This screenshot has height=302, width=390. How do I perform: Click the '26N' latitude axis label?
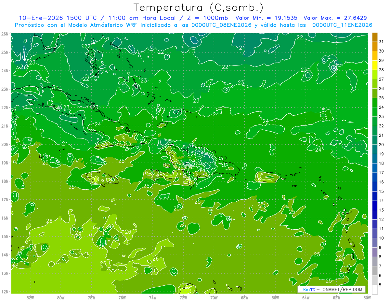(5, 34)
